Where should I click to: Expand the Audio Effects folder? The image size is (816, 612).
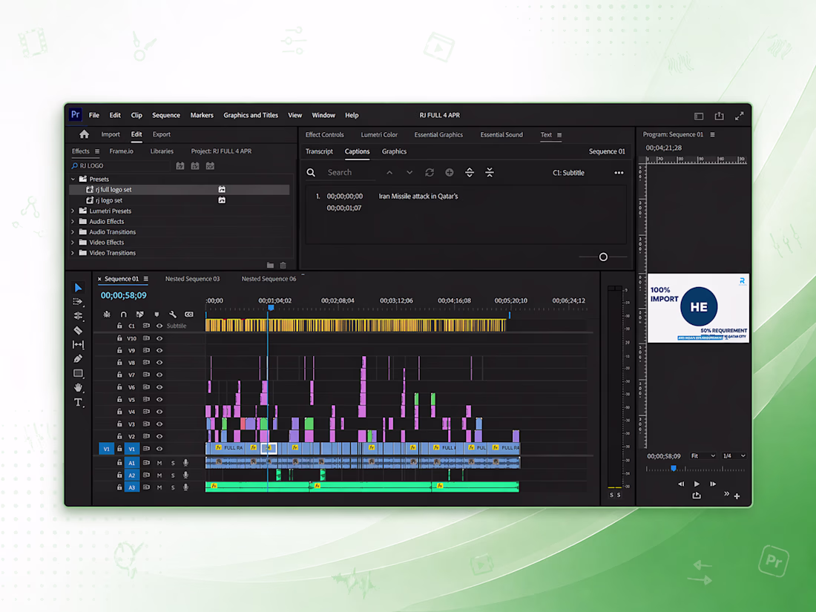tap(73, 221)
